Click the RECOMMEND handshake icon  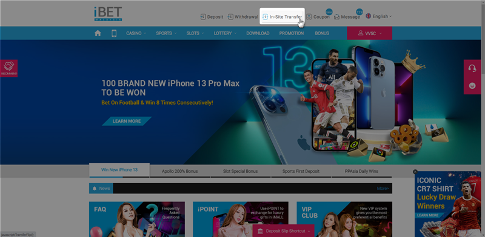coord(8,68)
